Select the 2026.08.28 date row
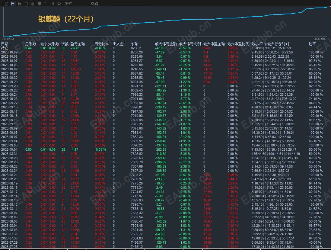Screen dimensions: 331x250 pos(165,158)
